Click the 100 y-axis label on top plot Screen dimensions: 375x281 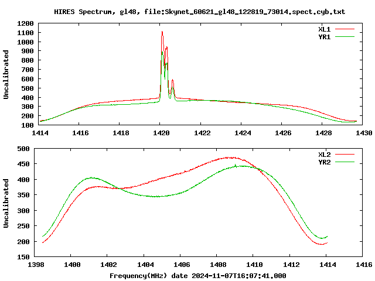pos(28,125)
